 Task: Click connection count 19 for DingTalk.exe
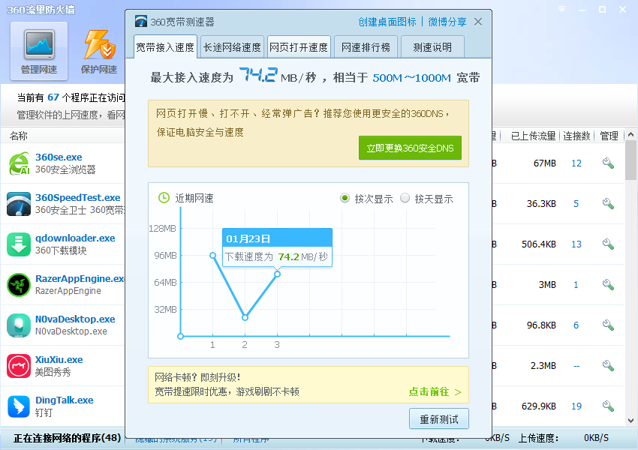click(x=576, y=406)
